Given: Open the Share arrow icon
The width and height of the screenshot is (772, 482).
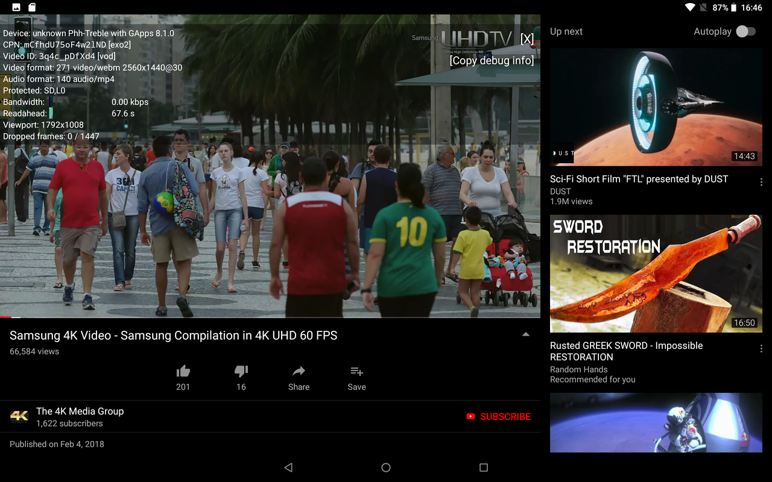Looking at the screenshot, I should tap(299, 371).
